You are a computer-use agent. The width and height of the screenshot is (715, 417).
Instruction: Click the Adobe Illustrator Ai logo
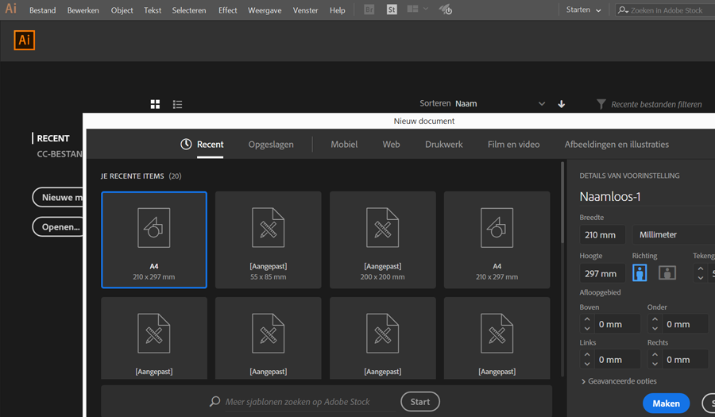24,40
